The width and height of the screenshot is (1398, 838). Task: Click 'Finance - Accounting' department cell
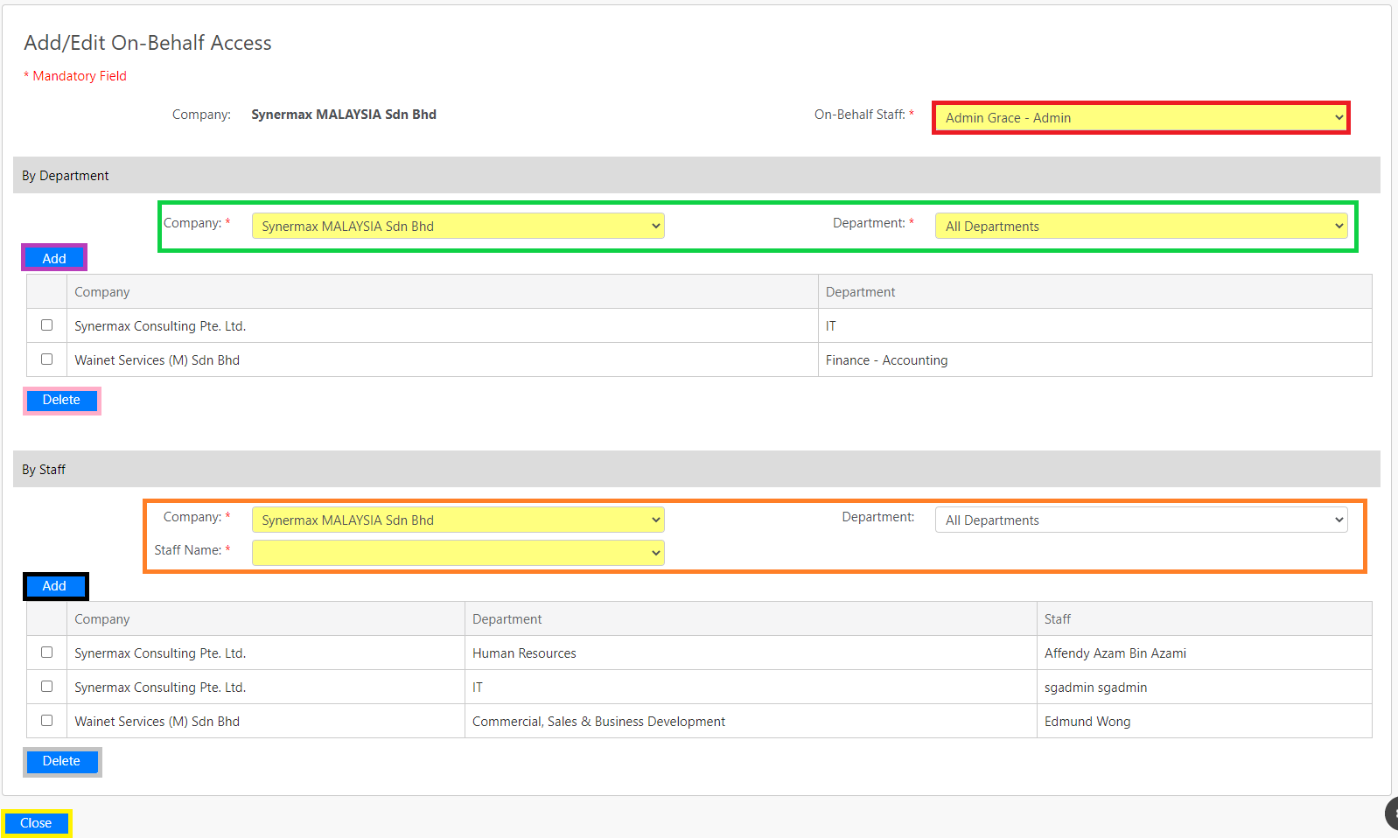[x=1094, y=360]
